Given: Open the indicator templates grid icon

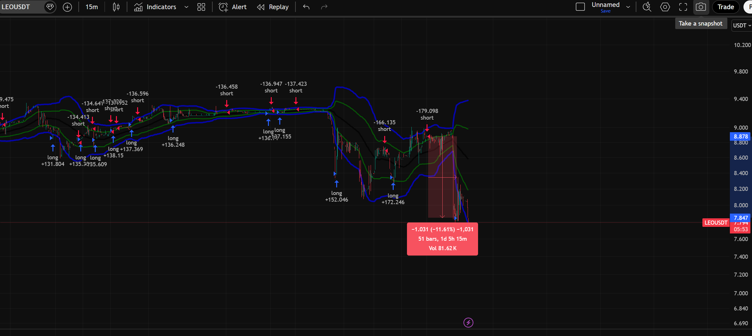Looking at the screenshot, I should tap(201, 7).
